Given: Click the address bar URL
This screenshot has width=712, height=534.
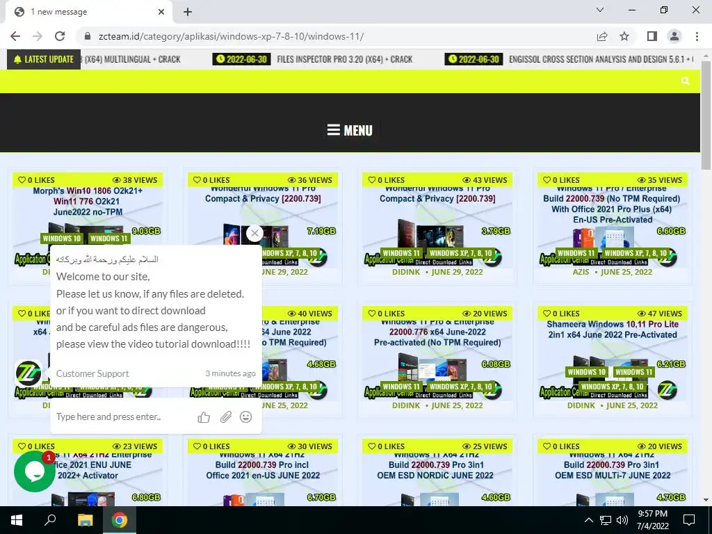Looking at the screenshot, I should [x=231, y=36].
